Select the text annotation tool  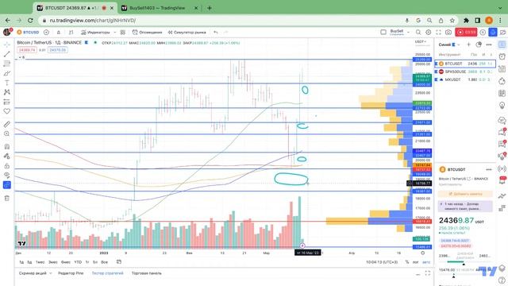[x=7, y=83]
